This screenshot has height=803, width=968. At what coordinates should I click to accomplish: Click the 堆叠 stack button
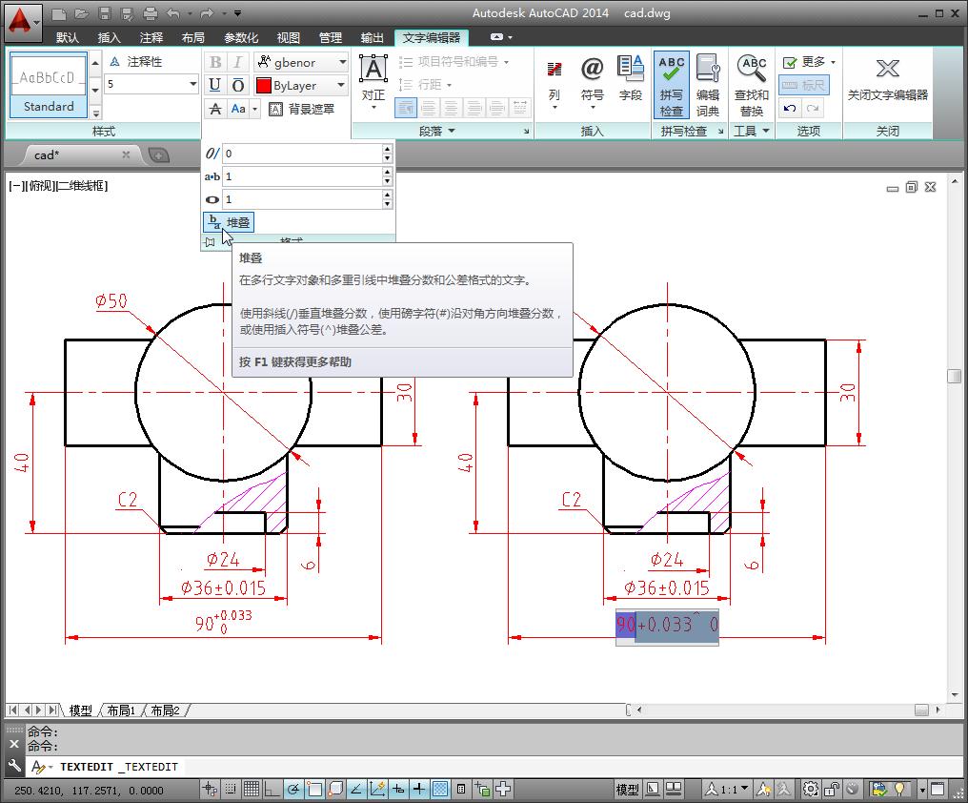click(229, 221)
